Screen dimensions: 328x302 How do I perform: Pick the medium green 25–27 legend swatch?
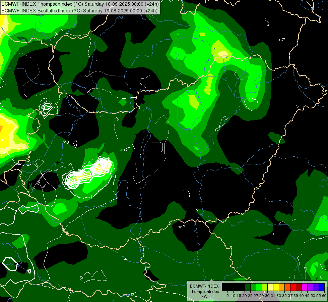tap(253, 287)
